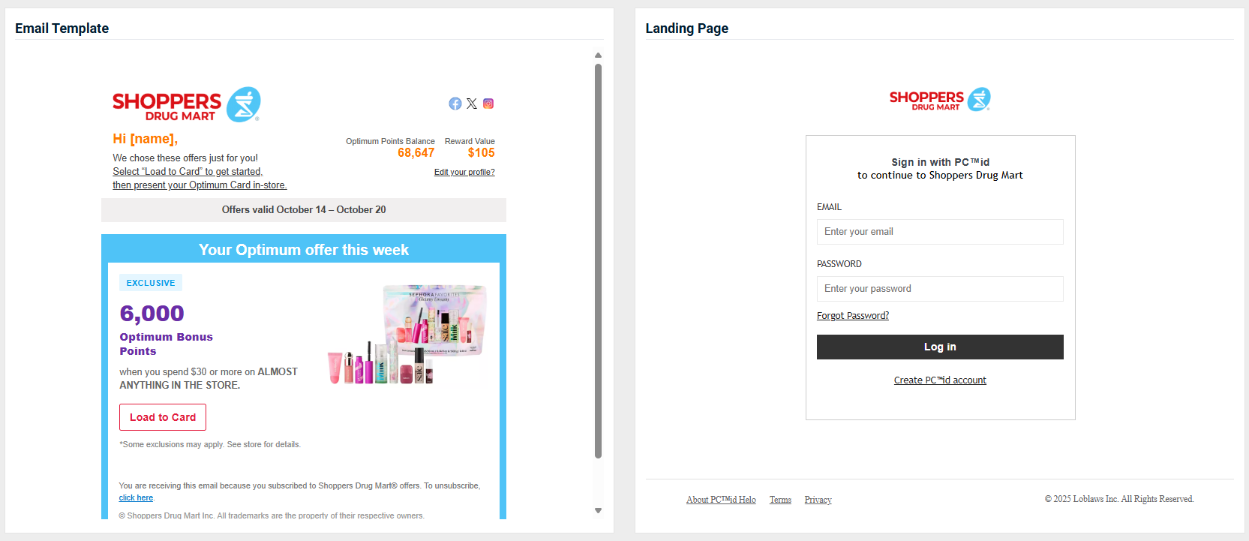This screenshot has height=541, width=1249.
Task: Focus the Enter your email field
Action: tap(940, 232)
